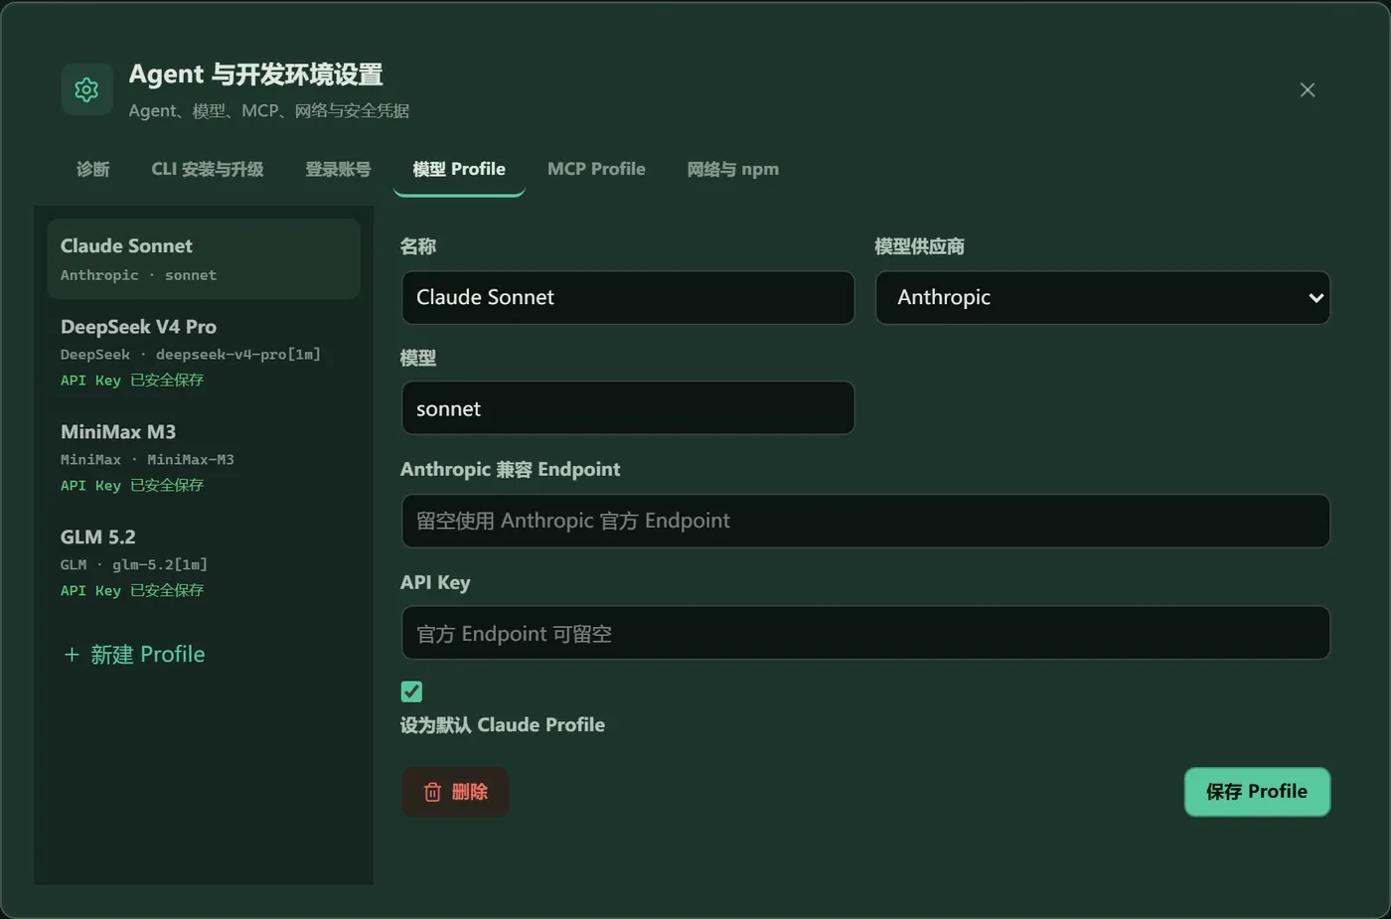The image size is (1391, 919).
Task: Select the DeepSeek V4 Pro profile
Action: pyautogui.click(x=204, y=353)
